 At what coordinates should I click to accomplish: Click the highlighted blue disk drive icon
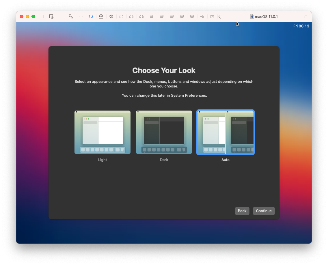(x=91, y=16)
